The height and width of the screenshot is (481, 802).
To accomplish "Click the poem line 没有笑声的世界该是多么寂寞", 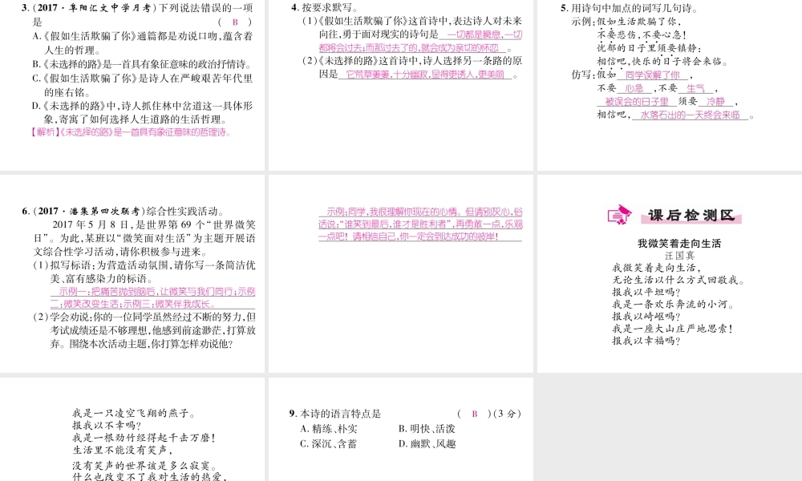I will (144, 466).
